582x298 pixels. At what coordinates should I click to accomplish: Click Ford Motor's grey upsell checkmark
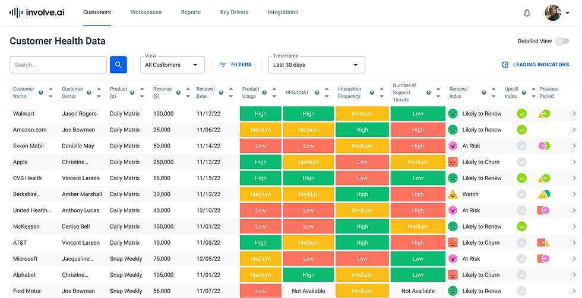coord(522,291)
